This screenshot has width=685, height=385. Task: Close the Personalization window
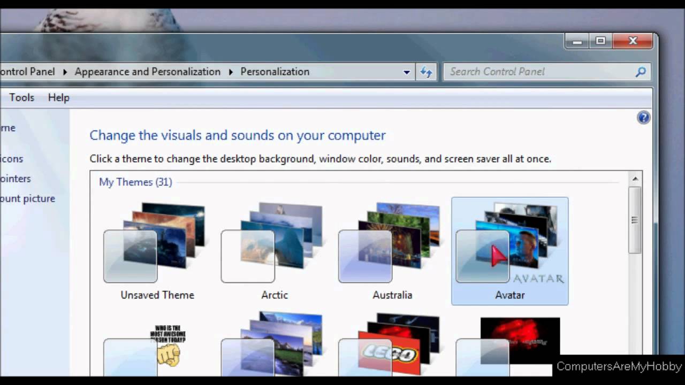[x=633, y=41]
